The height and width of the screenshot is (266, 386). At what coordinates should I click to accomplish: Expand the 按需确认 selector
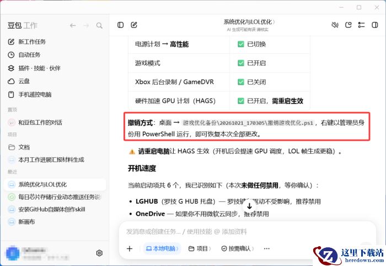coord(238,248)
